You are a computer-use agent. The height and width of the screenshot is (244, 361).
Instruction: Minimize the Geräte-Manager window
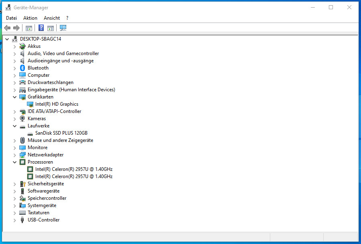point(313,7)
